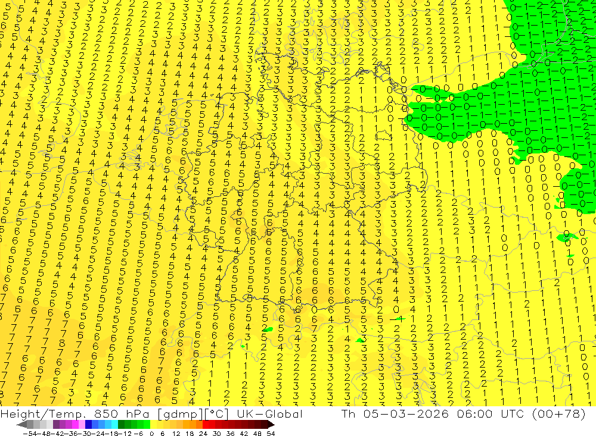The width and height of the screenshot is (596, 436).
Task: Click the 'Th 05-03-2026' date text
Action: pos(395,414)
